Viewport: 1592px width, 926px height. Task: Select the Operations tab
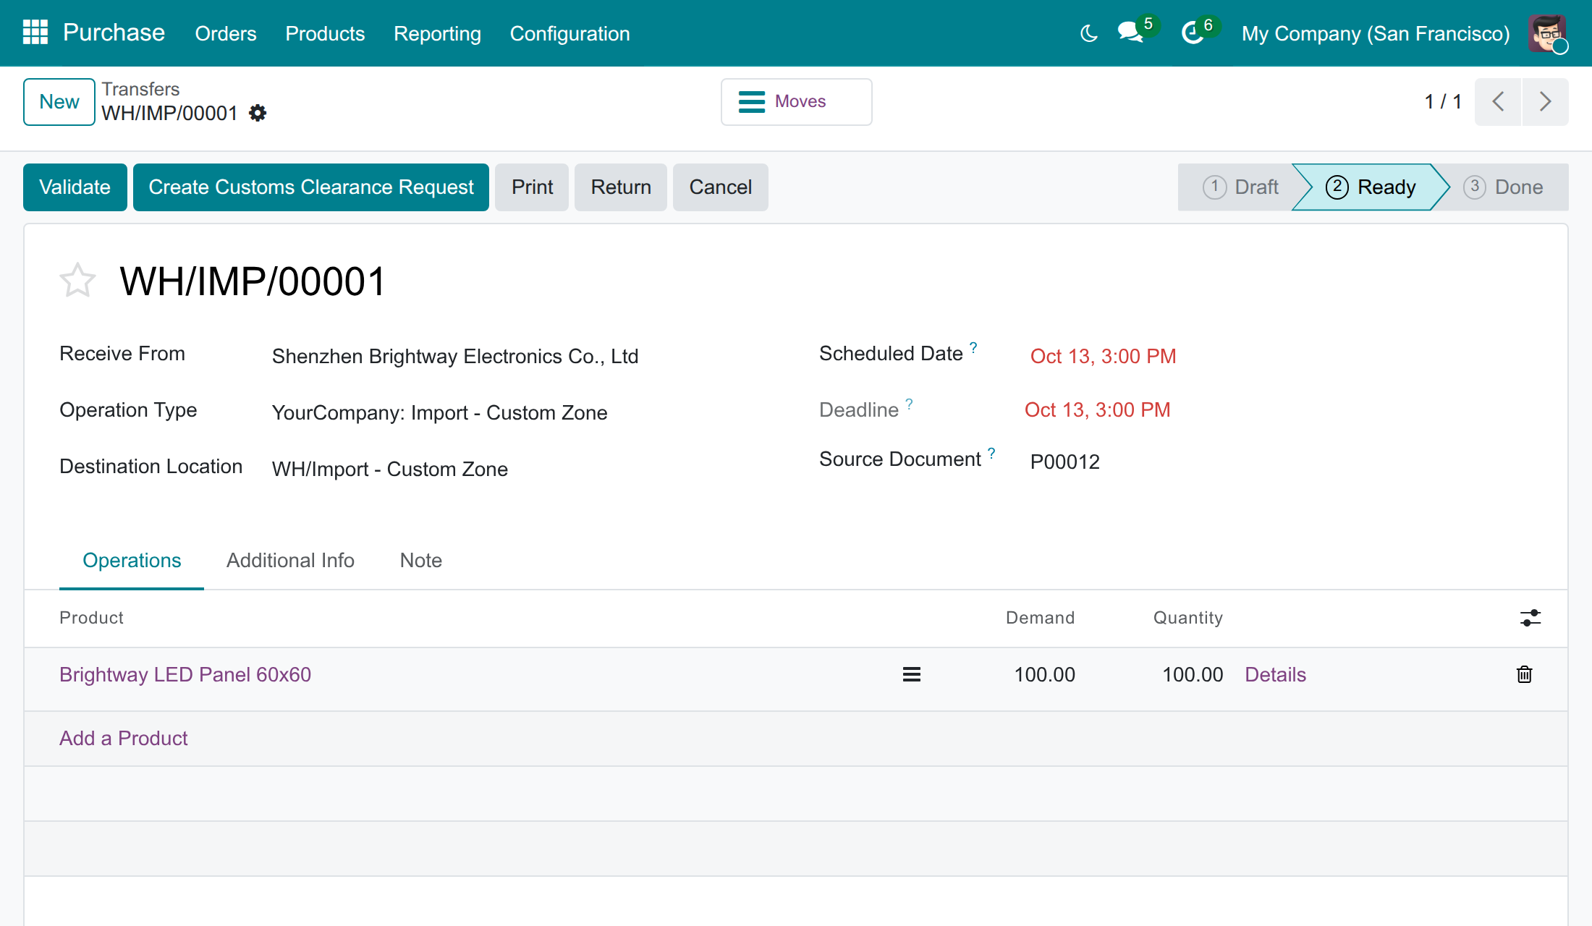click(x=132, y=561)
